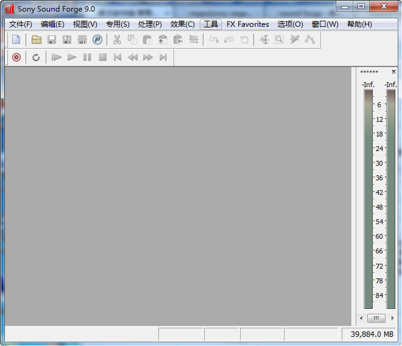Screen dimensions: 402x346
Task: Select the Magnify tool icon
Action: 279,40
